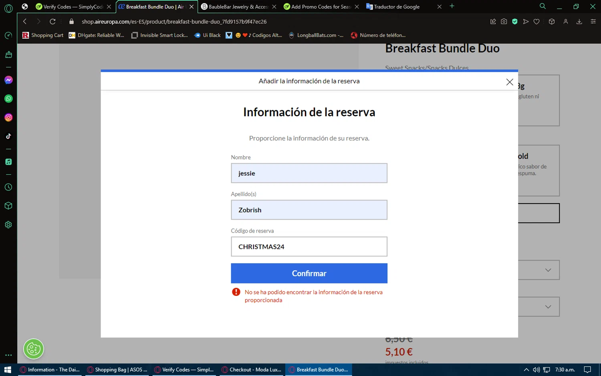Open WhatsApp in Opera sidebar

8,99
